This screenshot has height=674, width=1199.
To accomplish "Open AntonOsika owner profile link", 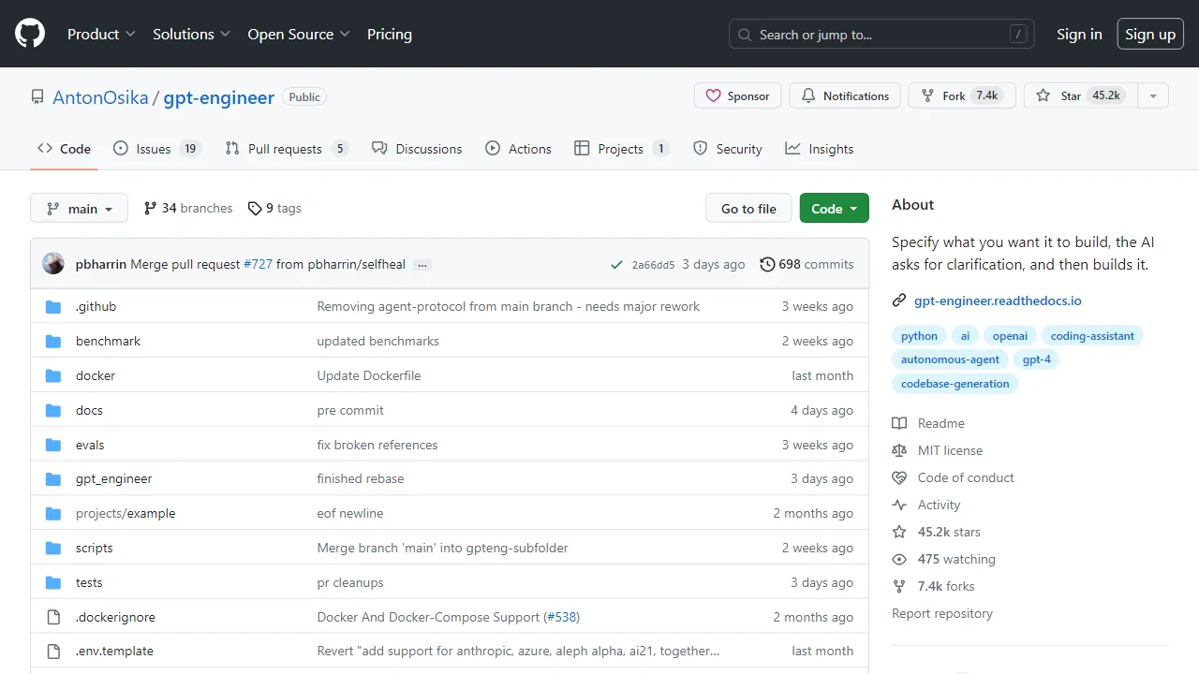I will [100, 97].
